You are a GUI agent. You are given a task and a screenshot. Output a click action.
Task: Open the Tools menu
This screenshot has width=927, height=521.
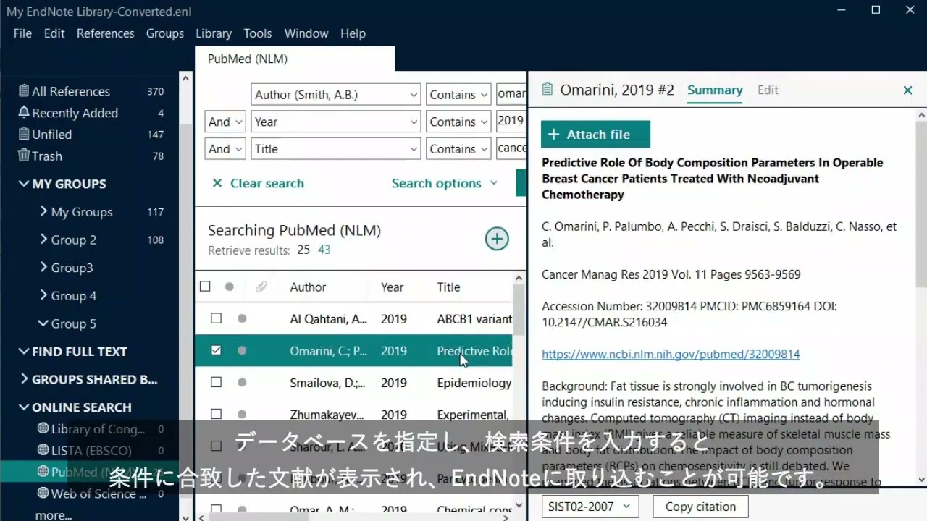[x=258, y=33]
